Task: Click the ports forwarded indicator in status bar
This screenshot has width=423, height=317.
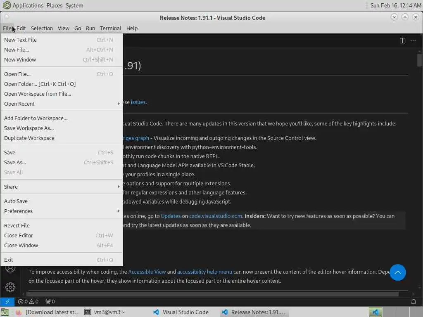Action: [x=50, y=301]
